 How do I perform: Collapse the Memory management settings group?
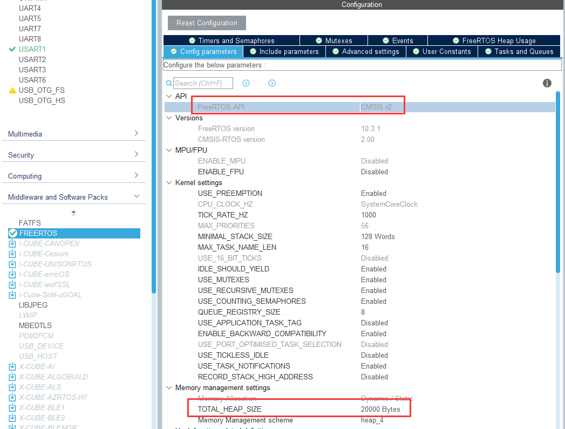[169, 387]
